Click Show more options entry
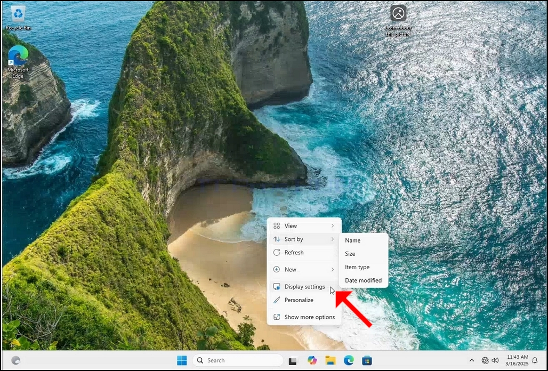This screenshot has width=548, height=371. pos(304,317)
